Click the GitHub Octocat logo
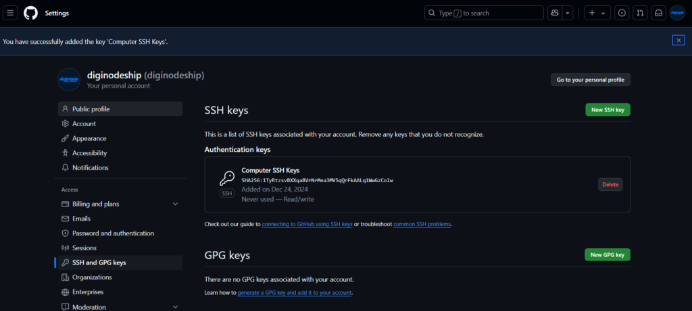Viewport: 692px width, 311px height. 31,13
